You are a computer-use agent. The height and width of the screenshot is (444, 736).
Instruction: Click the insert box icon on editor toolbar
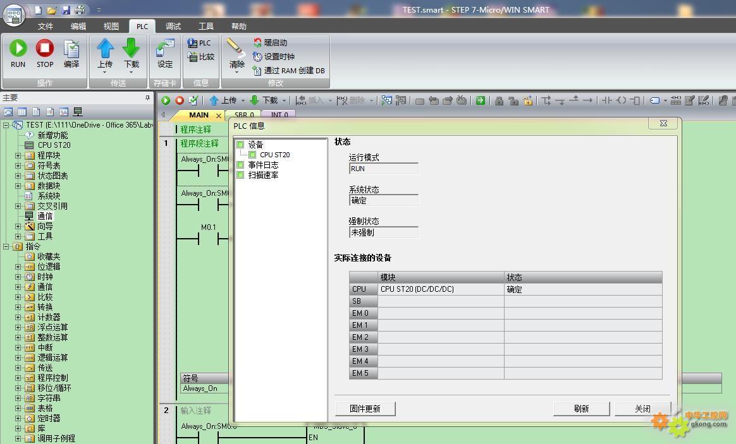click(x=635, y=100)
